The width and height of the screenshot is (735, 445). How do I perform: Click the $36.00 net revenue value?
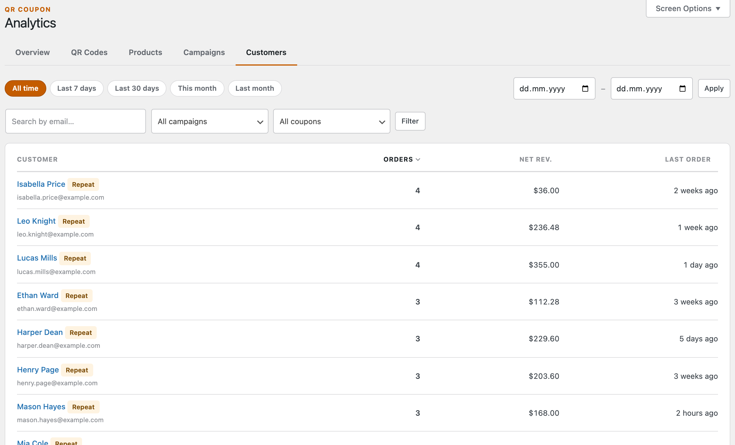point(546,191)
